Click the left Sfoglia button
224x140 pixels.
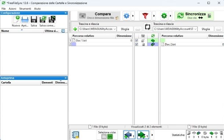click(x=125, y=29)
